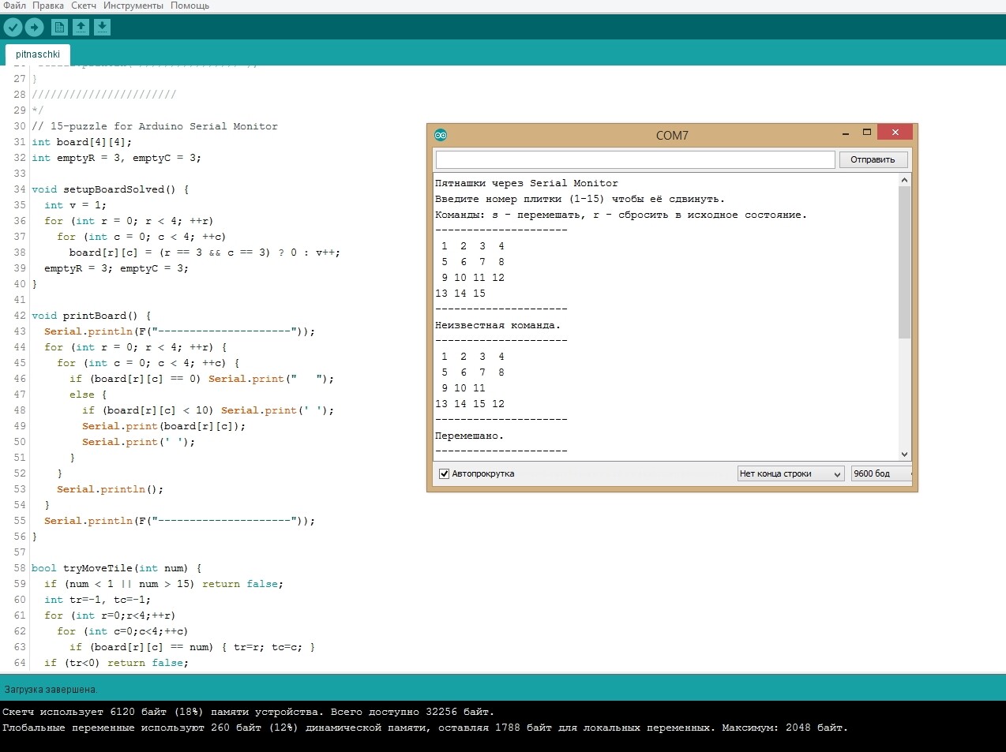
Task: Click the serial monitor text input field
Action: (635, 159)
